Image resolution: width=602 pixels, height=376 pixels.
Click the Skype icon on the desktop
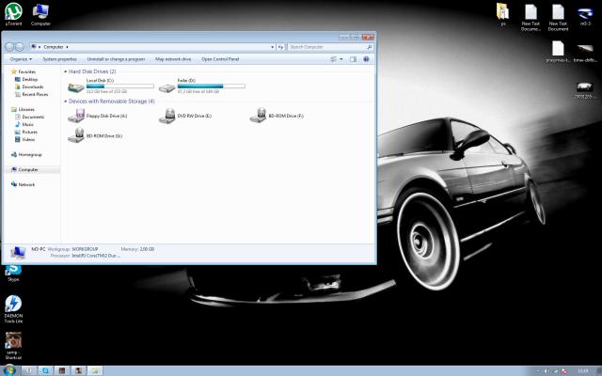tap(13, 270)
